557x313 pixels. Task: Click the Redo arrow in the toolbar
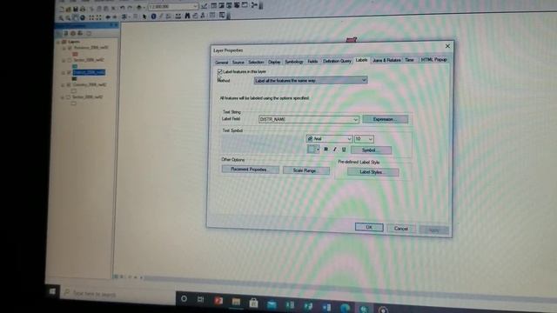click(x=130, y=8)
